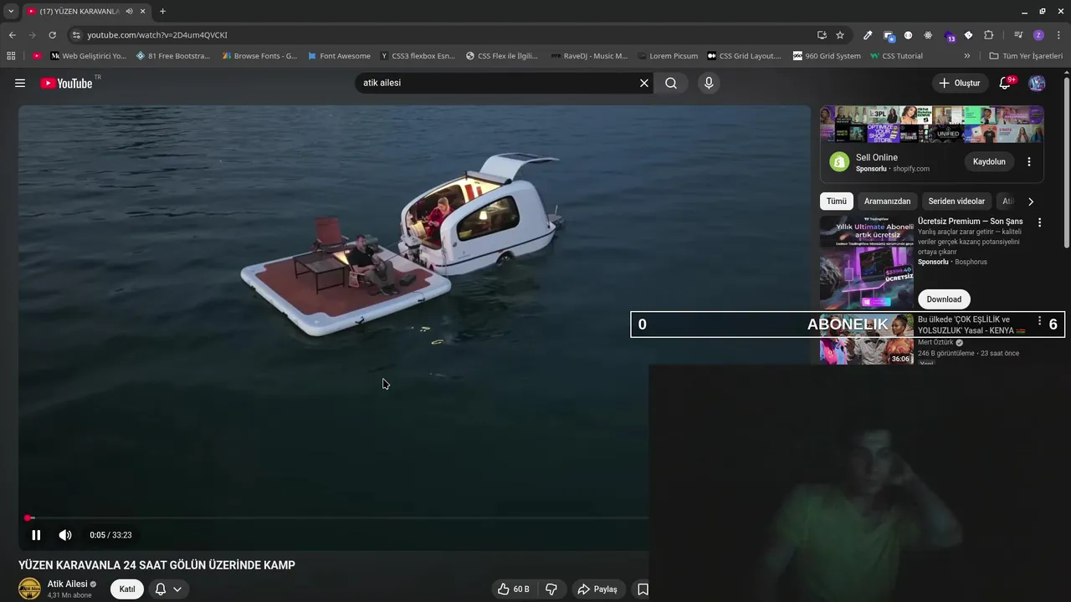Open the Ücretsiz Premium ad thumbnail
Image resolution: width=1071 pixels, height=602 pixels.
[867, 263]
